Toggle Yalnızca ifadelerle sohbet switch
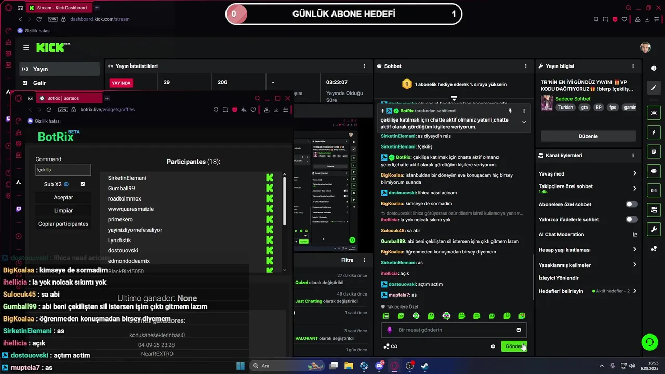Viewport: 665px width, 374px height. [x=631, y=219]
